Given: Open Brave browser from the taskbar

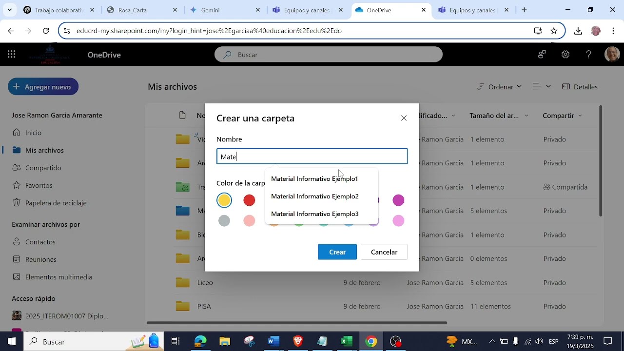Looking at the screenshot, I should pyautogui.click(x=298, y=342).
